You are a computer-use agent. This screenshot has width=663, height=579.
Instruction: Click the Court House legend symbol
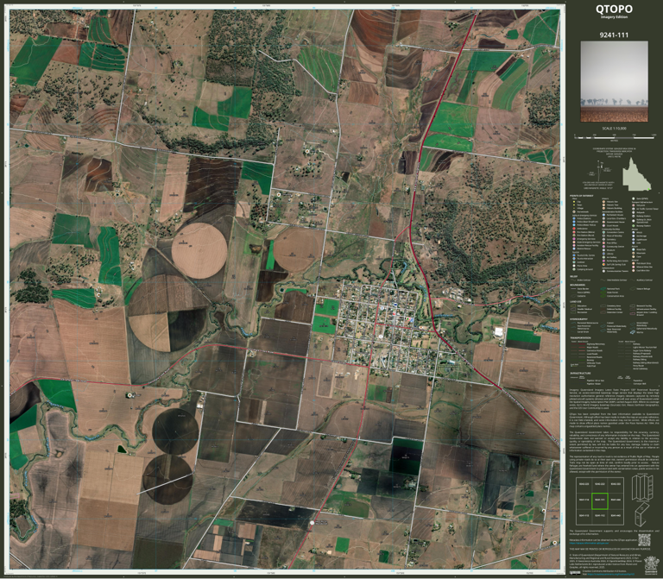click(603, 226)
